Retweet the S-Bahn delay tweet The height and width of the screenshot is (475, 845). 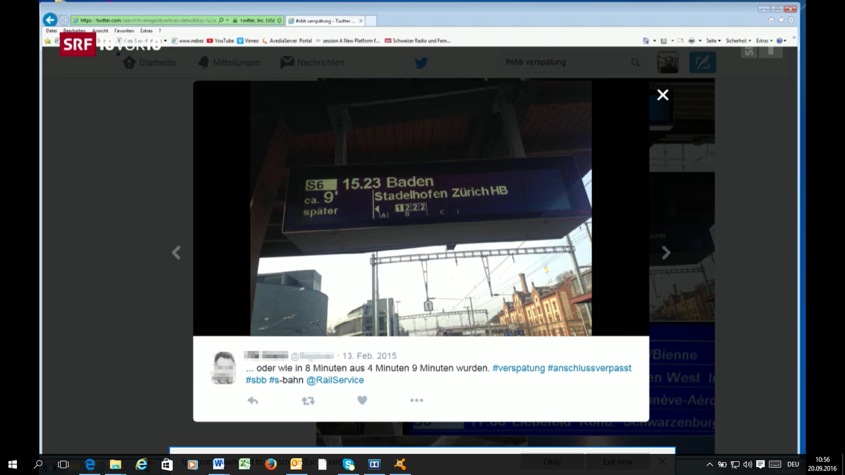coord(308,401)
